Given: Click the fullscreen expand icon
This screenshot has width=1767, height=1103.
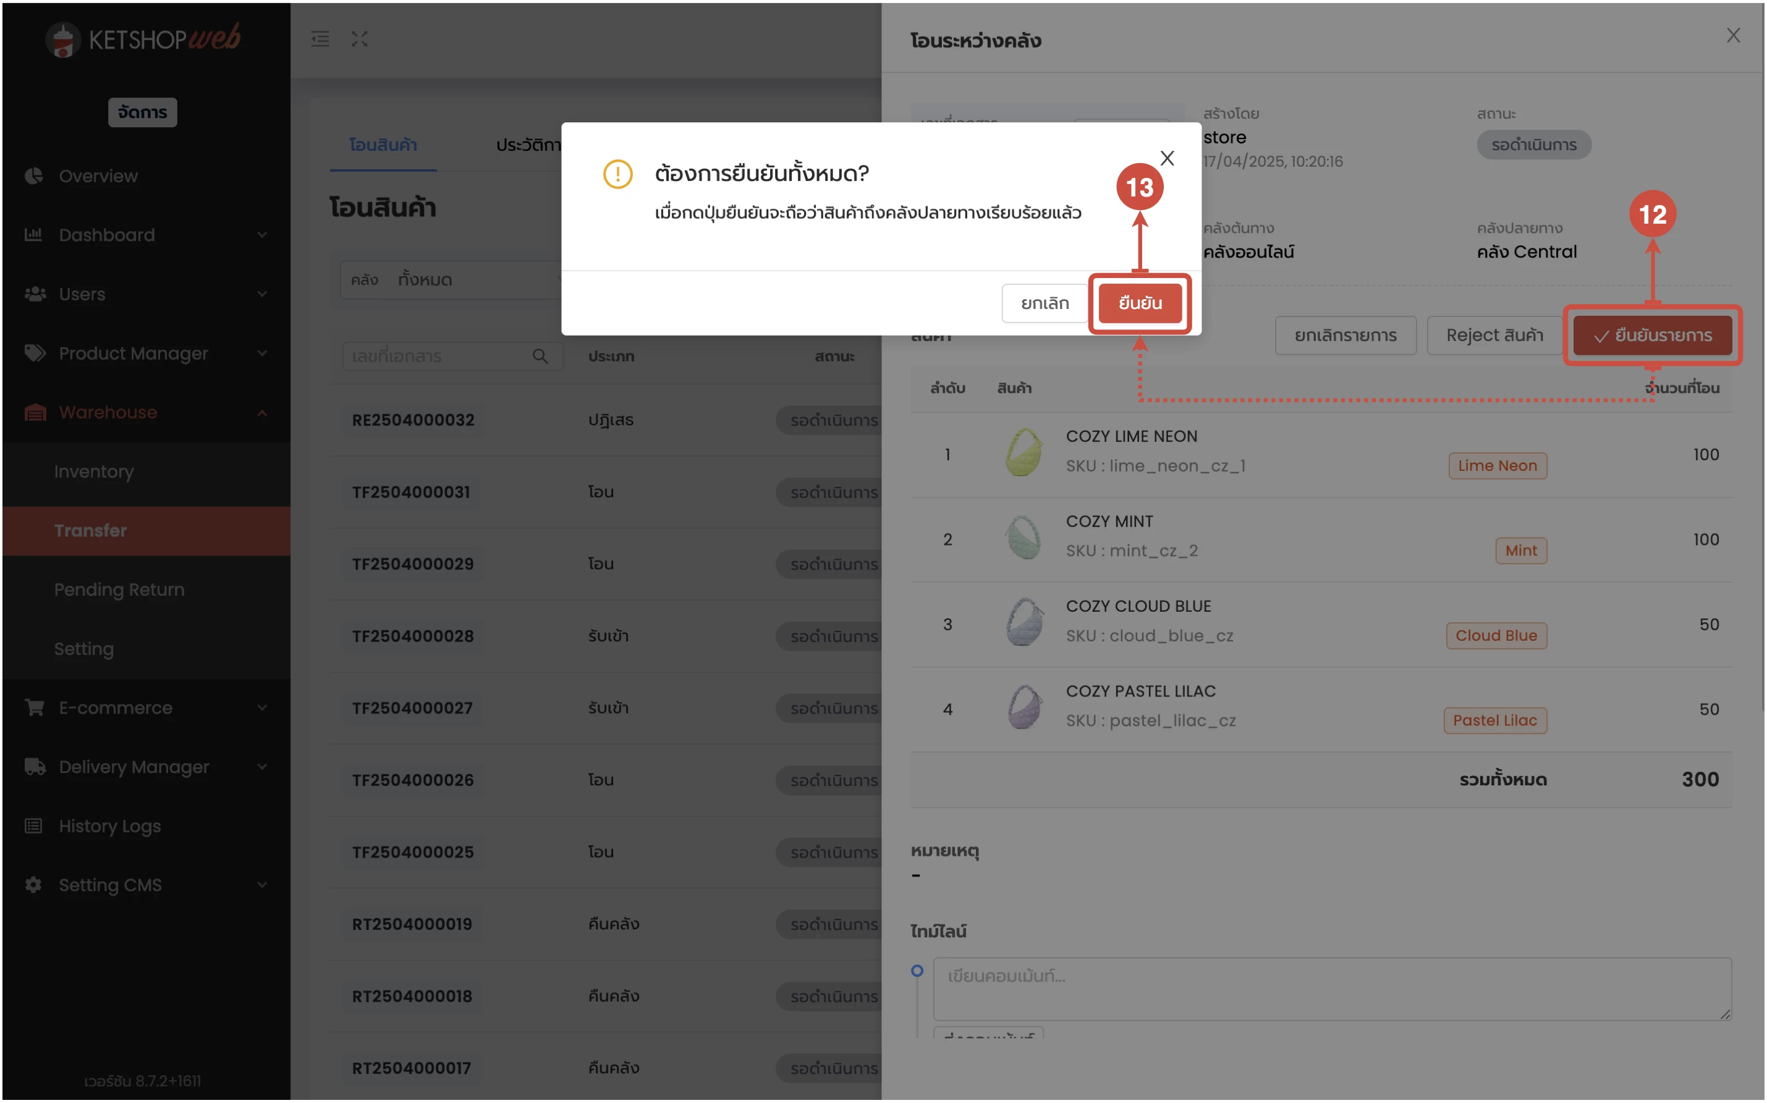Looking at the screenshot, I should (360, 39).
